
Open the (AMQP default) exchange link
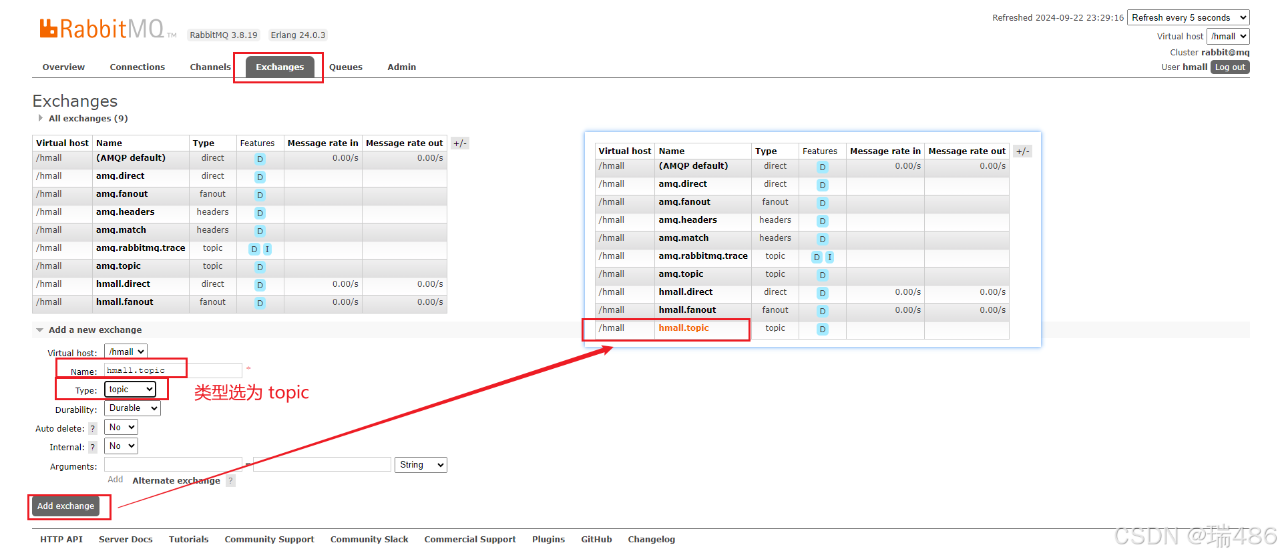pyautogui.click(x=131, y=158)
